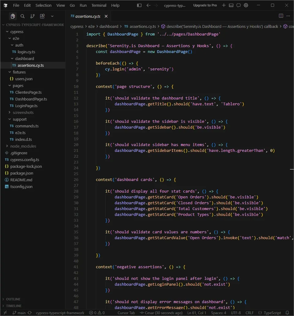Click the main branch status item
The width and height of the screenshot is (294, 316).
coord(19,313)
